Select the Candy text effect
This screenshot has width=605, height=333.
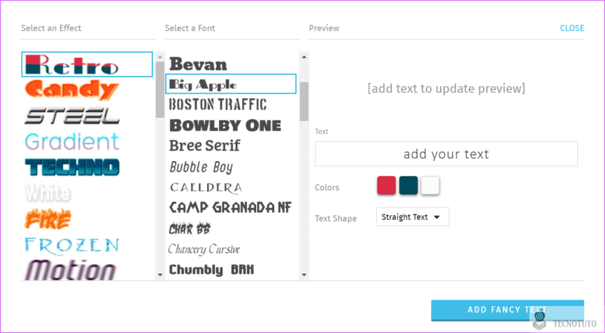tap(72, 90)
